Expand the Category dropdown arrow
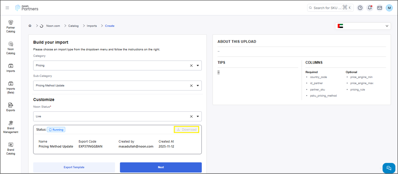Viewport: 398px width, 174px height. coord(198,65)
